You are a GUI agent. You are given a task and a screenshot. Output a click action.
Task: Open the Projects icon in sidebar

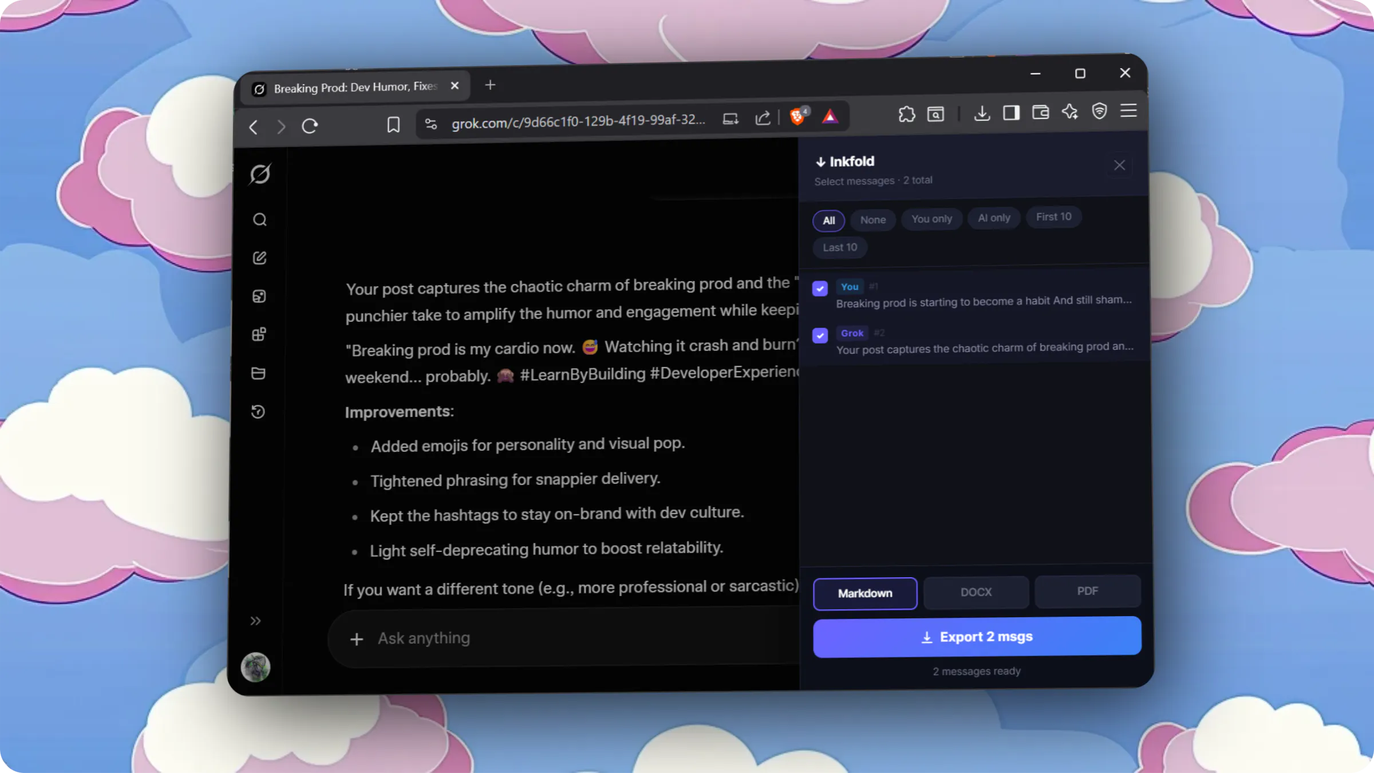coord(259,334)
